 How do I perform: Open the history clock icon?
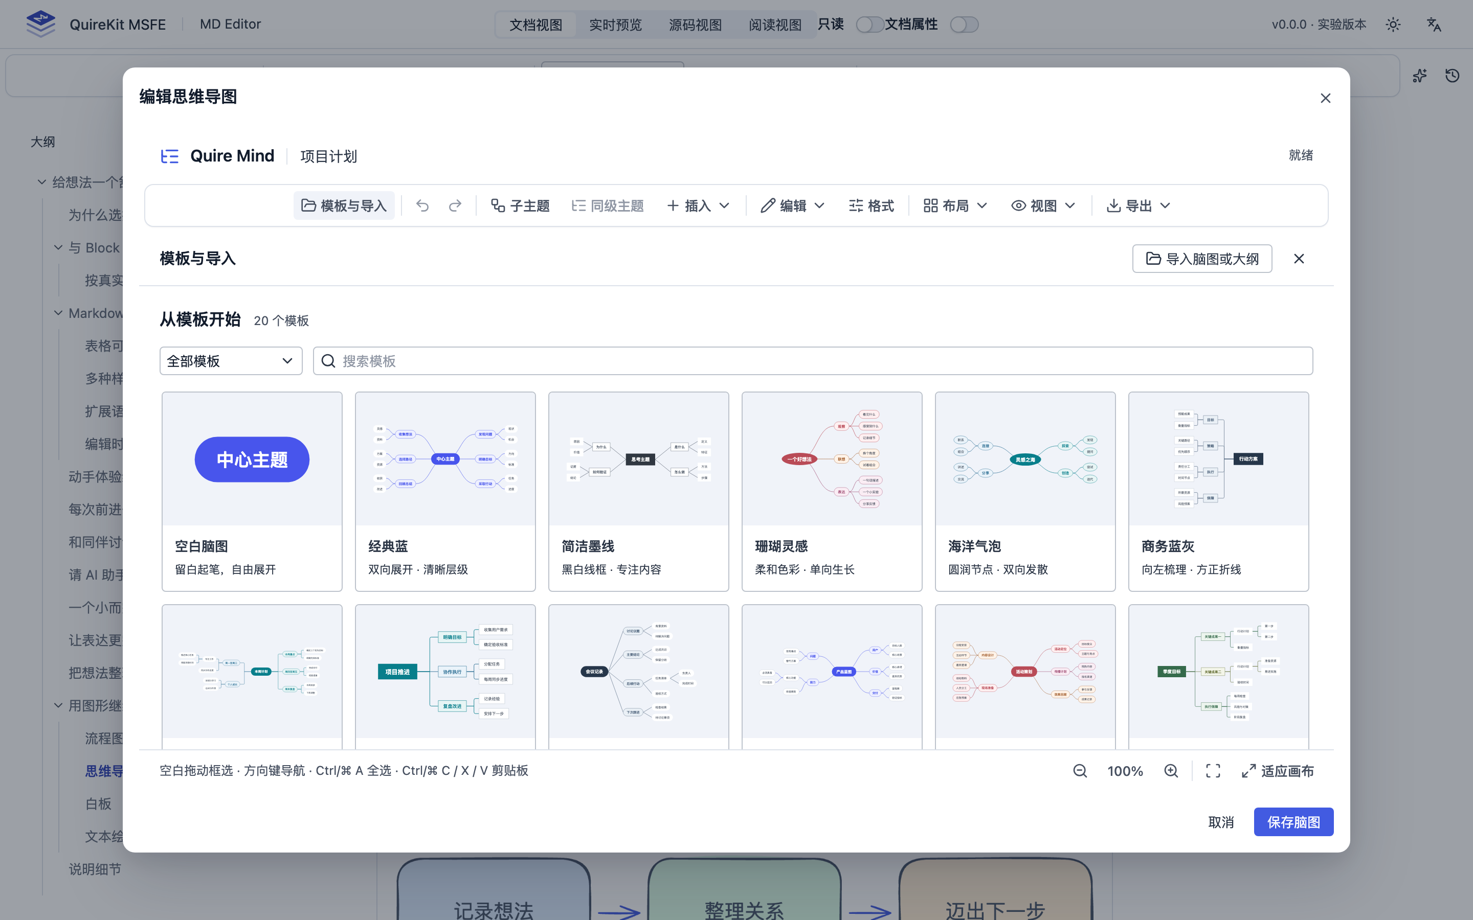(1453, 76)
